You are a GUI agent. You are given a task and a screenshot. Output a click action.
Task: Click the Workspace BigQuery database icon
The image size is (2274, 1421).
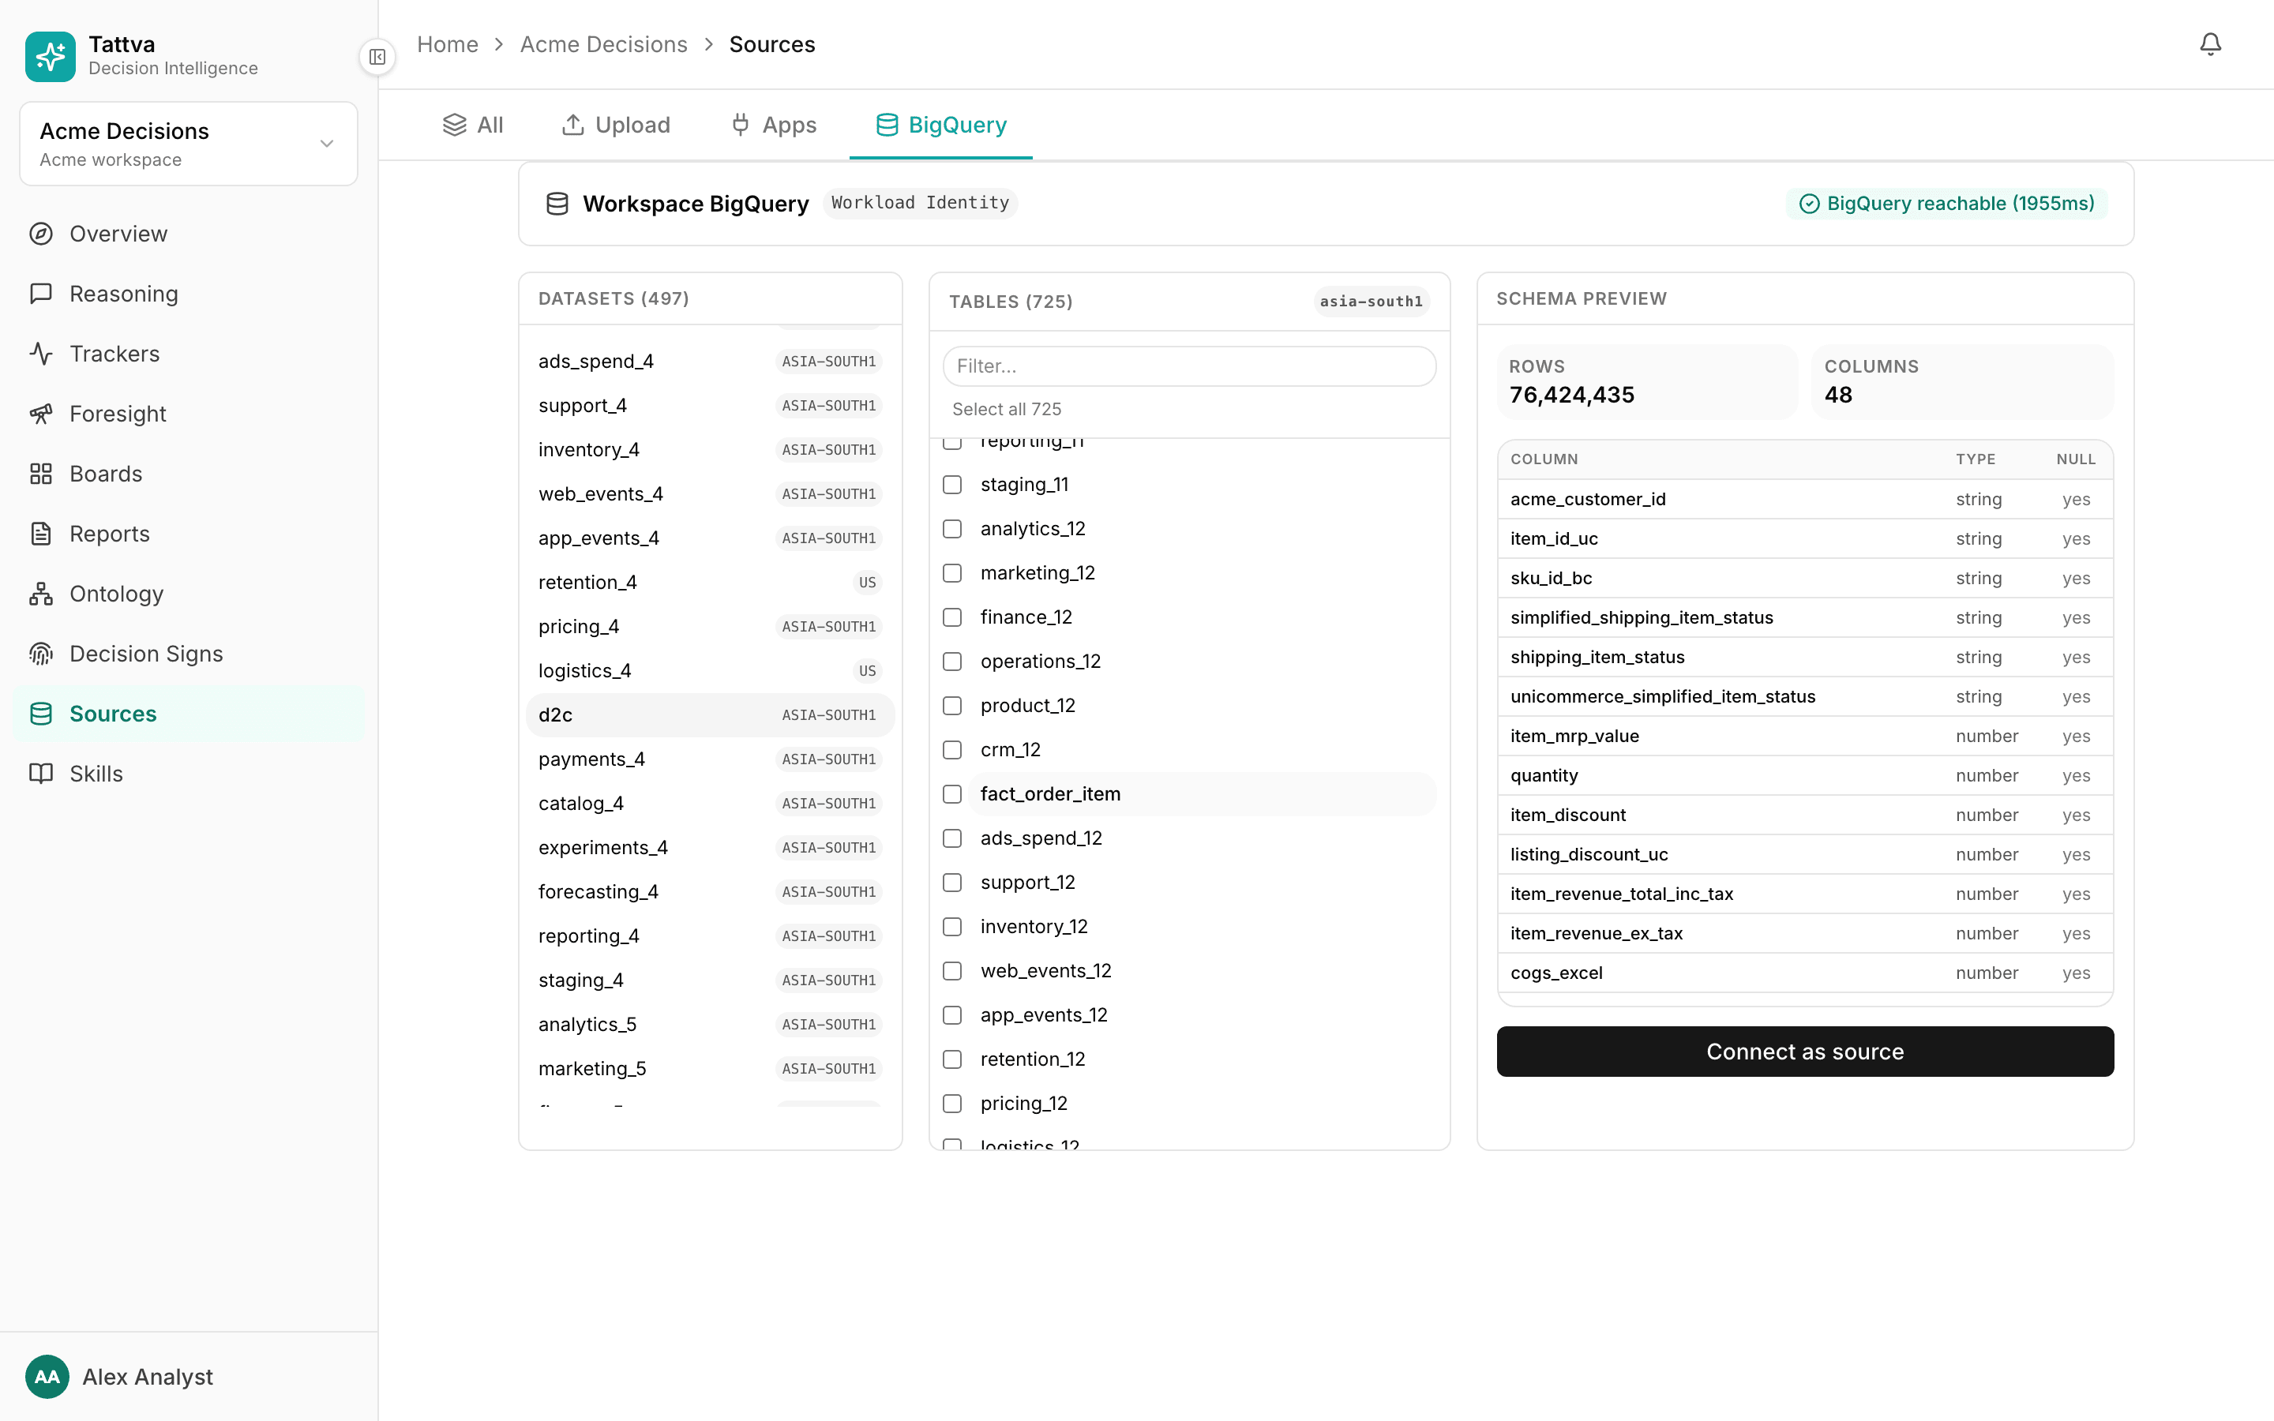click(x=557, y=204)
